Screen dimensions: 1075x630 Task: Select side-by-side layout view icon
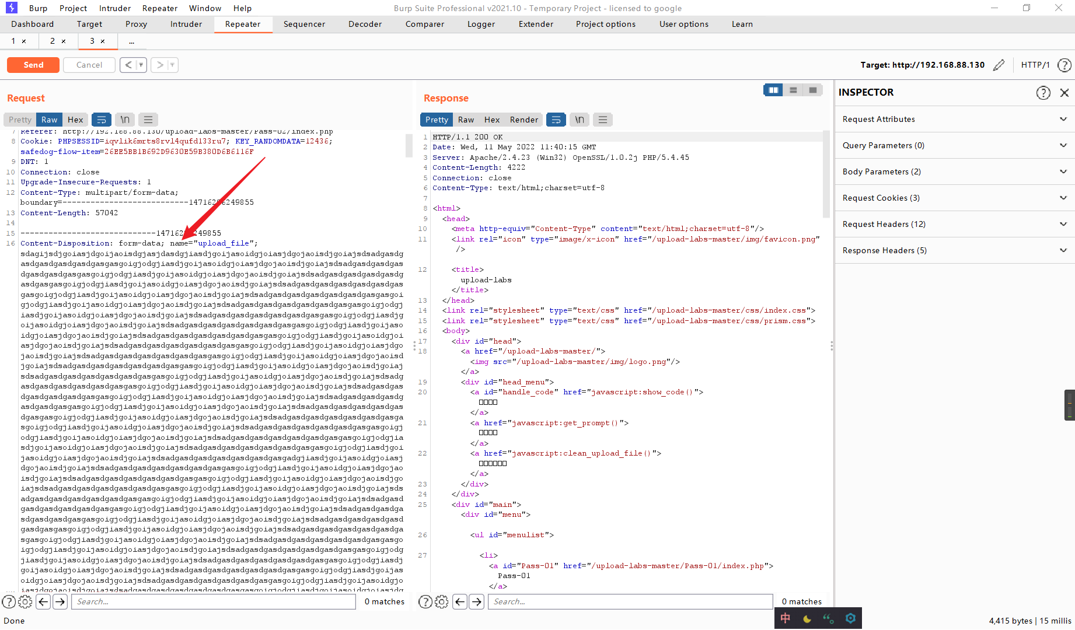773,90
